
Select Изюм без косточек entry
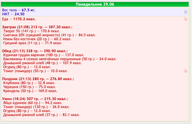pos(37,39)
